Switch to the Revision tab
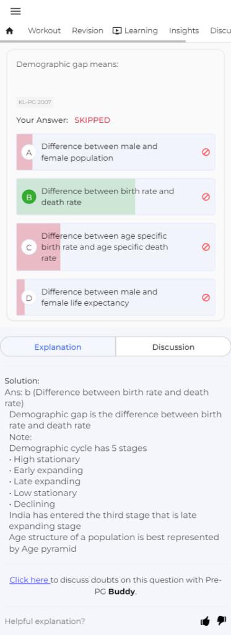 point(87,31)
